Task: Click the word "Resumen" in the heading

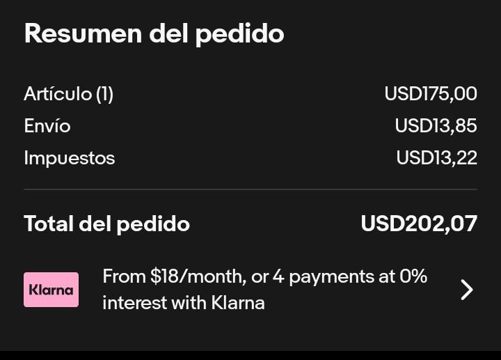Action: pyautogui.click(x=83, y=33)
